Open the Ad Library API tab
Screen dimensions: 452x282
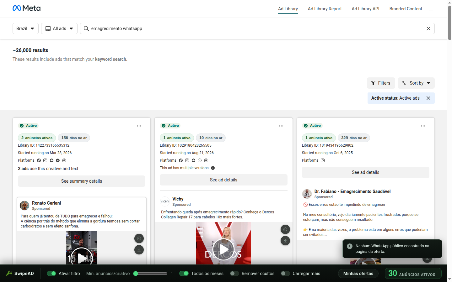(365, 9)
